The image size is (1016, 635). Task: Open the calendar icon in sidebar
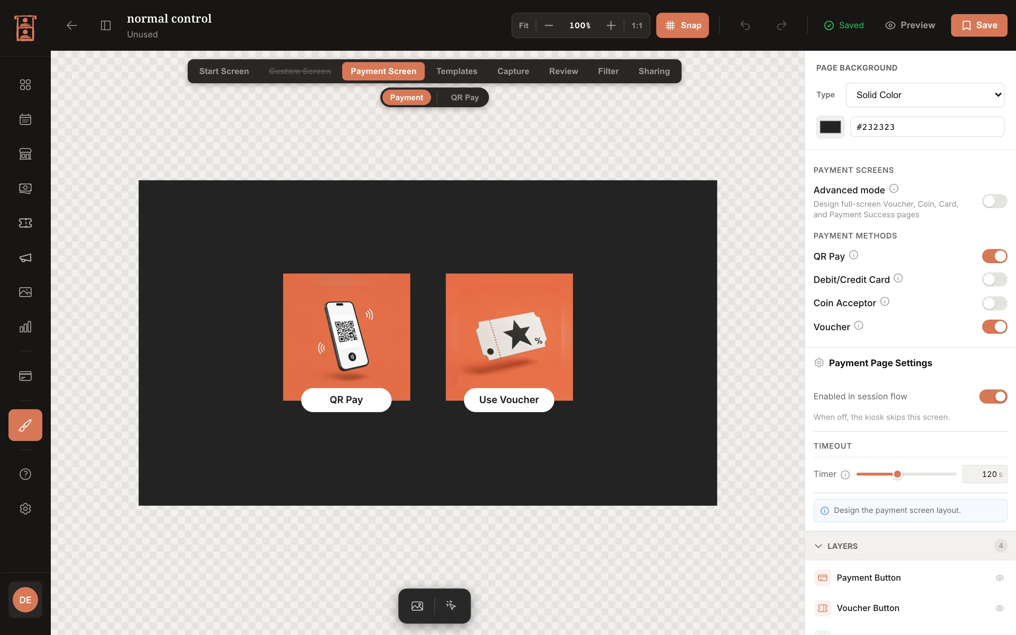(25, 119)
